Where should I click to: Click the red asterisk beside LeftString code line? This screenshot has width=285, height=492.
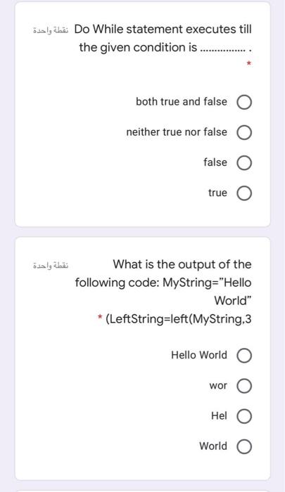click(x=100, y=317)
